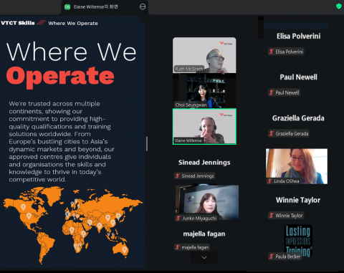The image size is (344, 273).
Task: Click the Choi Seungwan name label
Action: pyautogui.click(x=191, y=105)
